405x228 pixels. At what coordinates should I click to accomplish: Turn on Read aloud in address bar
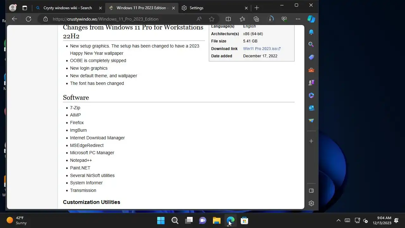[x=199, y=19]
